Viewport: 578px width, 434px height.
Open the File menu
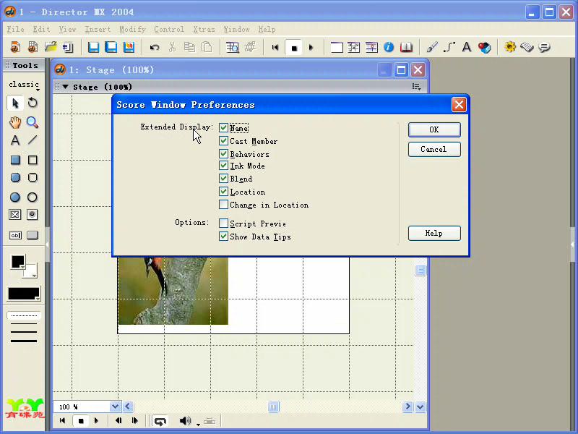pyautogui.click(x=15, y=29)
